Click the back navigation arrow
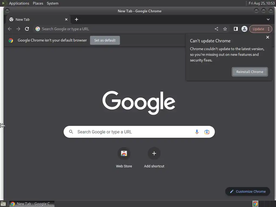 pos(10,29)
